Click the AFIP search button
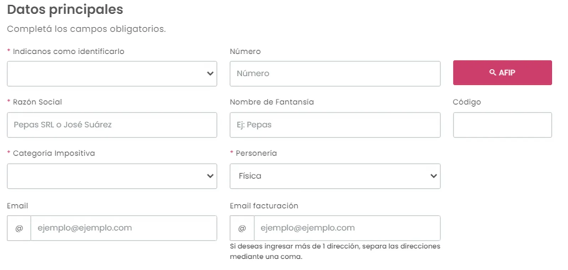The image size is (568, 270). 502,73
